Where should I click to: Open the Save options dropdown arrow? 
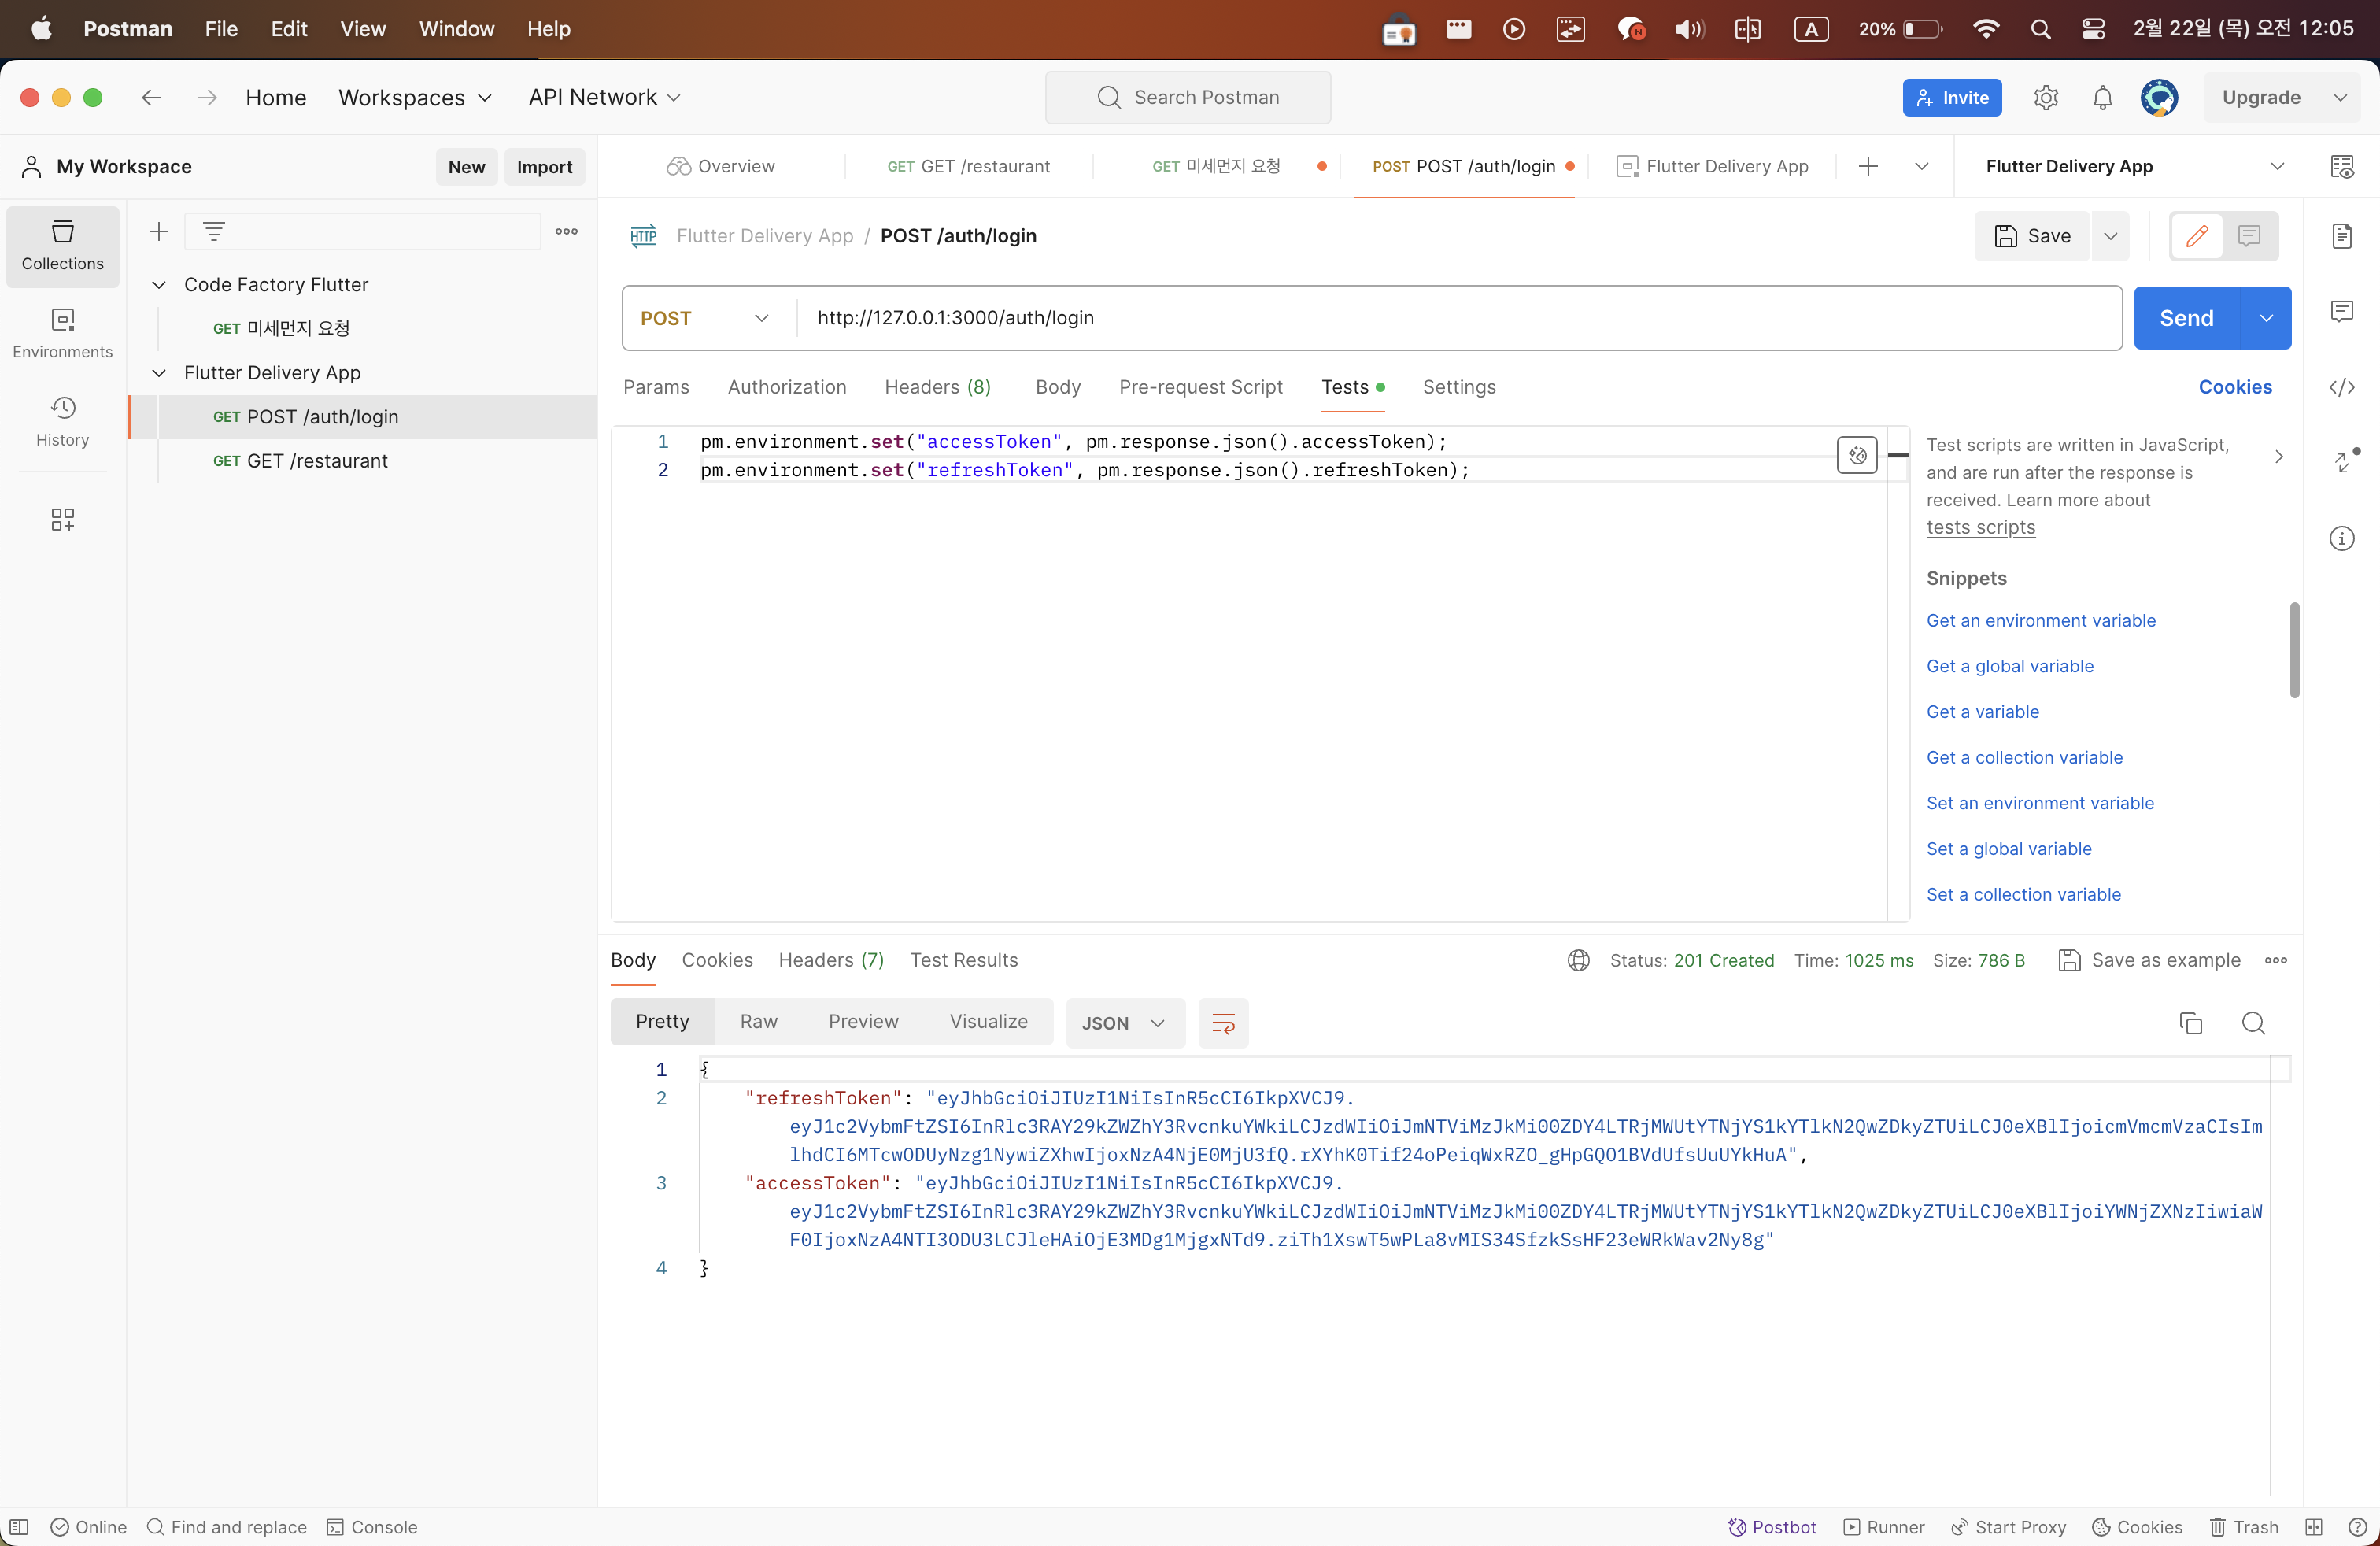(2110, 236)
